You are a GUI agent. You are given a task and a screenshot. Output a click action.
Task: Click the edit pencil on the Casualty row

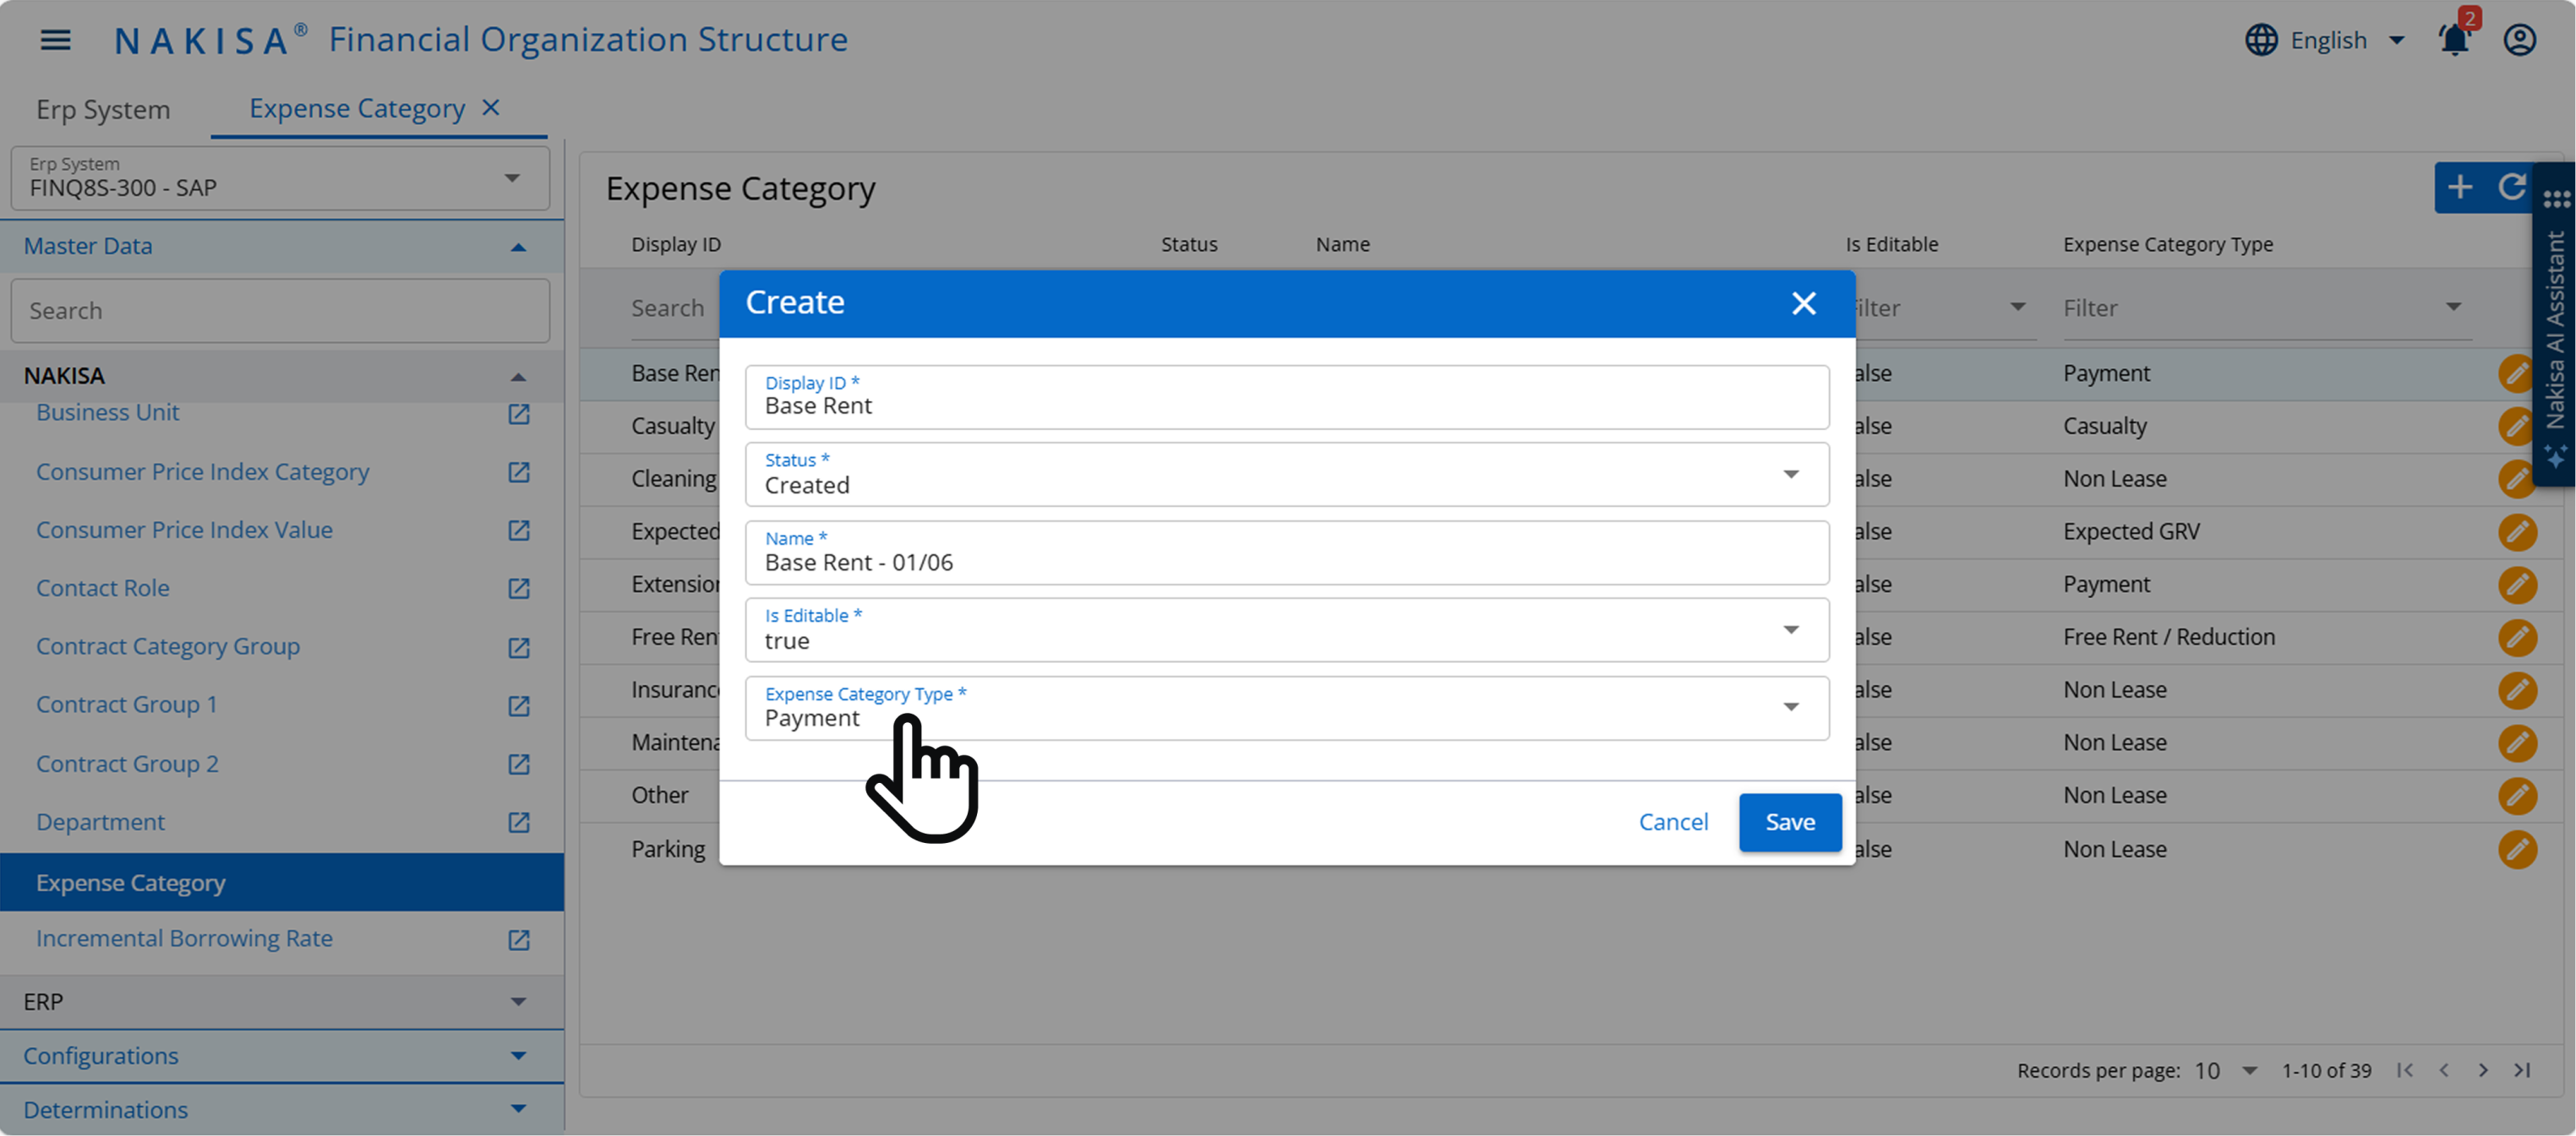(2517, 426)
